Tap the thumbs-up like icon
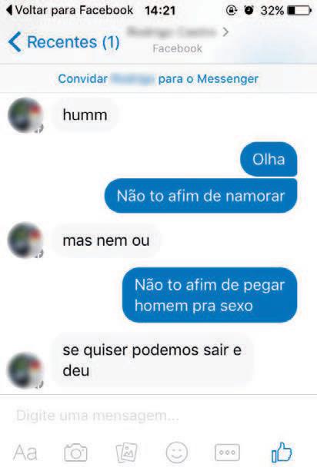The height and width of the screenshot is (474, 317). point(282,452)
